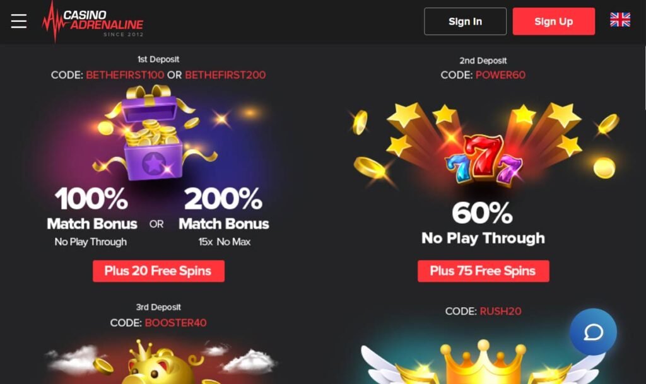Click the golden piggy bank graphic
Image resolution: width=646 pixels, height=384 pixels.
pyautogui.click(x=161, y=362)
